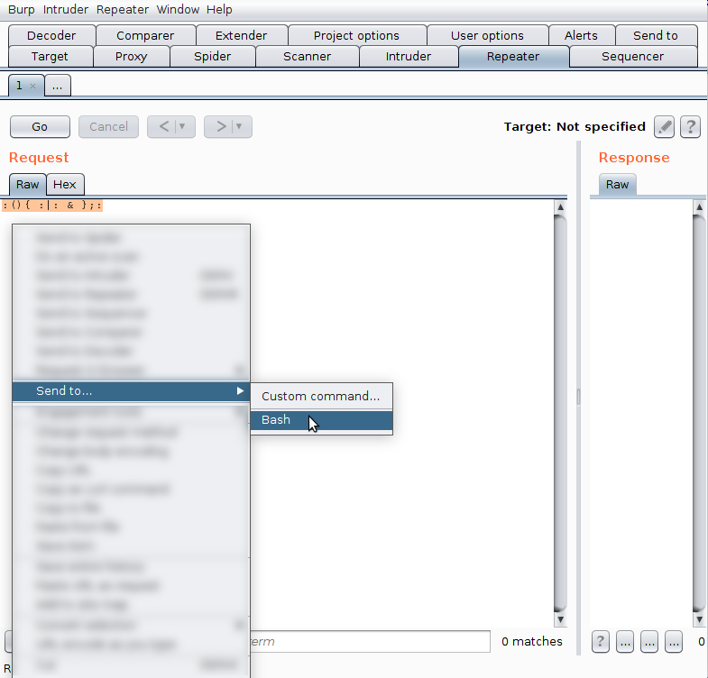This screenshot has height=678, width=708.
Task: Switch to the Comparer tab
Action: tap(145, 36)
